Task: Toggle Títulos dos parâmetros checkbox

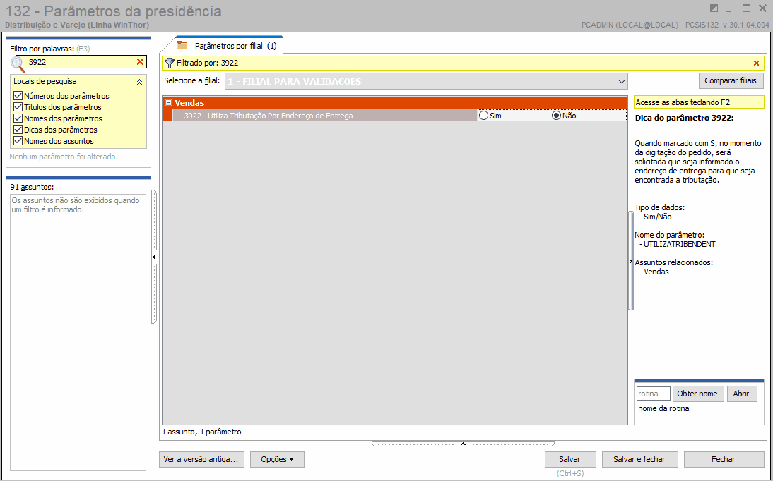Action: click(18, 107)
